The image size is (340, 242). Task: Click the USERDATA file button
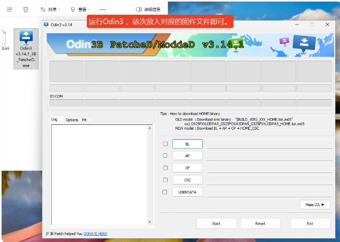coord(188,192)
